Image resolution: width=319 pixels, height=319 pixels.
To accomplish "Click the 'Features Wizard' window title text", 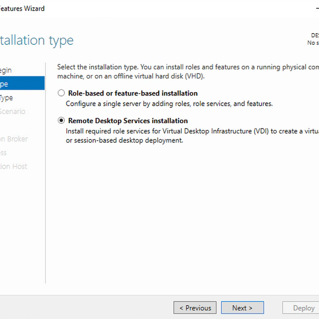I will point(22,9).
